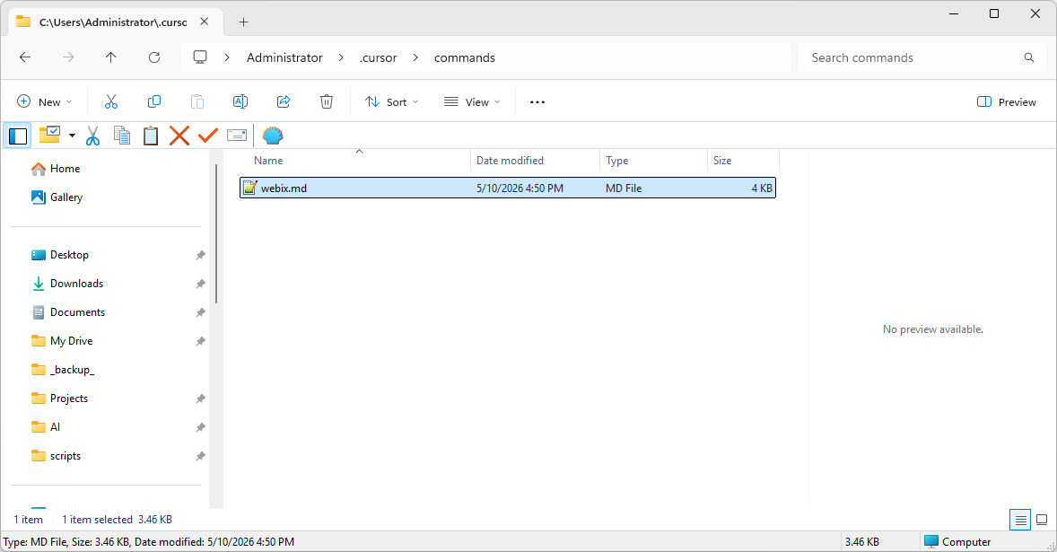Screen dimensions: 1057x552
Task: Click Administrator in the breadcrumb path
Action: pyautogui.click(x=284, y=57)
